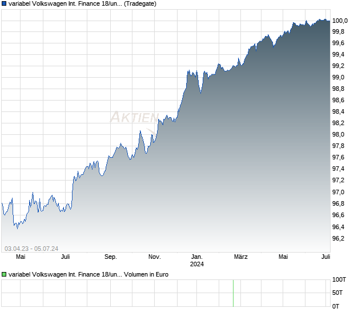
Task: Click the blue price series legend square
Action: click(x=4, y=4)
